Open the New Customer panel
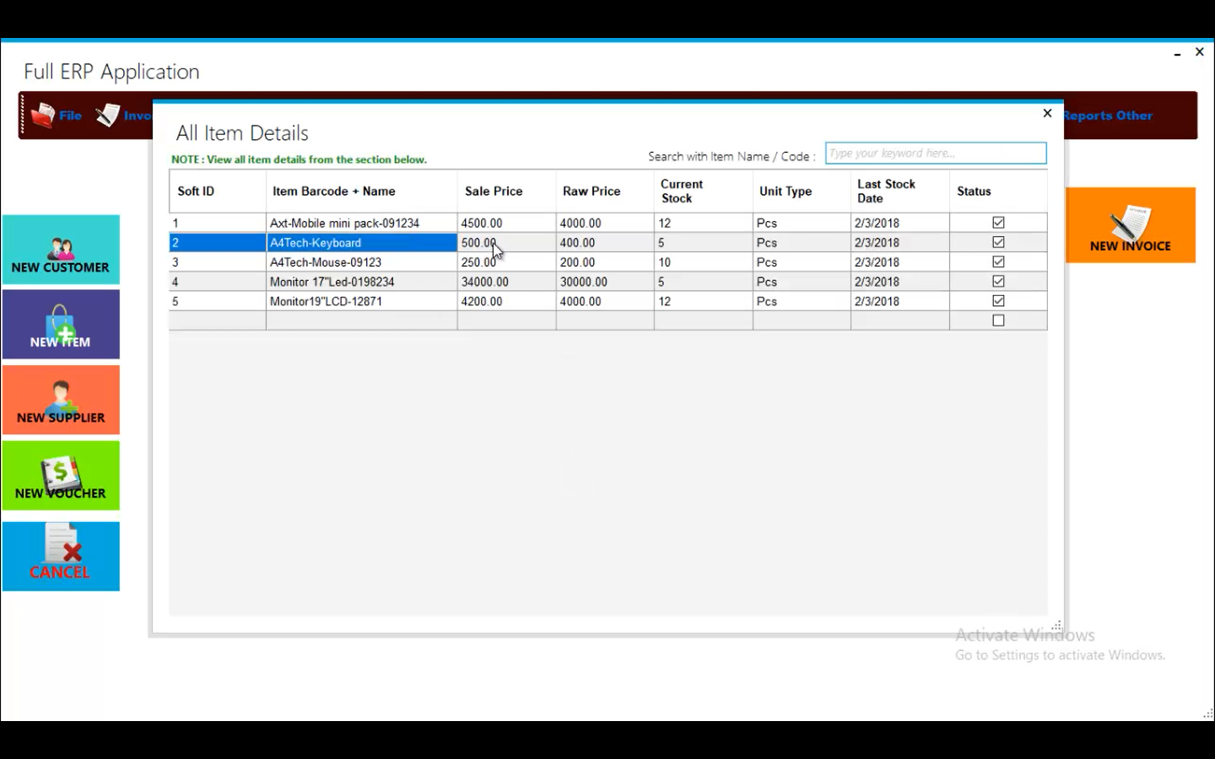 click(61, 250)
